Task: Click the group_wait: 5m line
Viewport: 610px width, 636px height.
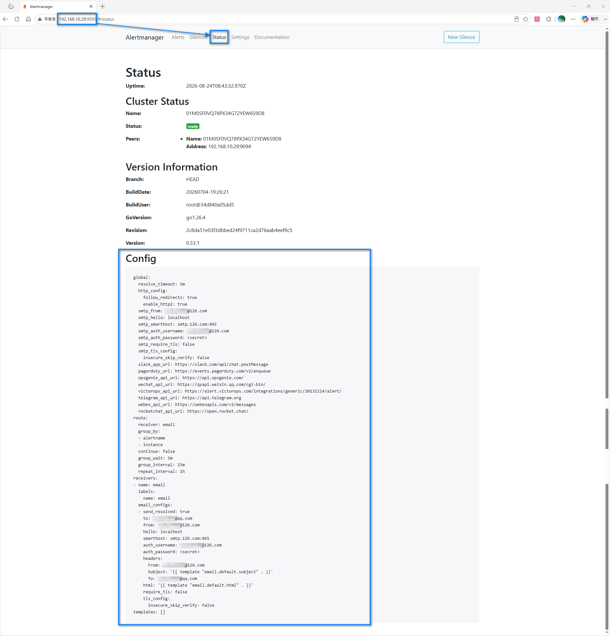Action: 155,459
